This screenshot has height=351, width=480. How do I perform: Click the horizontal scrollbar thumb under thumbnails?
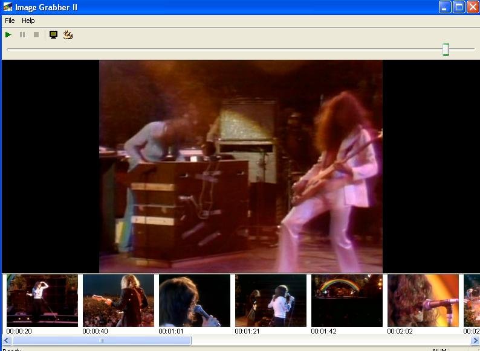coord(102,340)
